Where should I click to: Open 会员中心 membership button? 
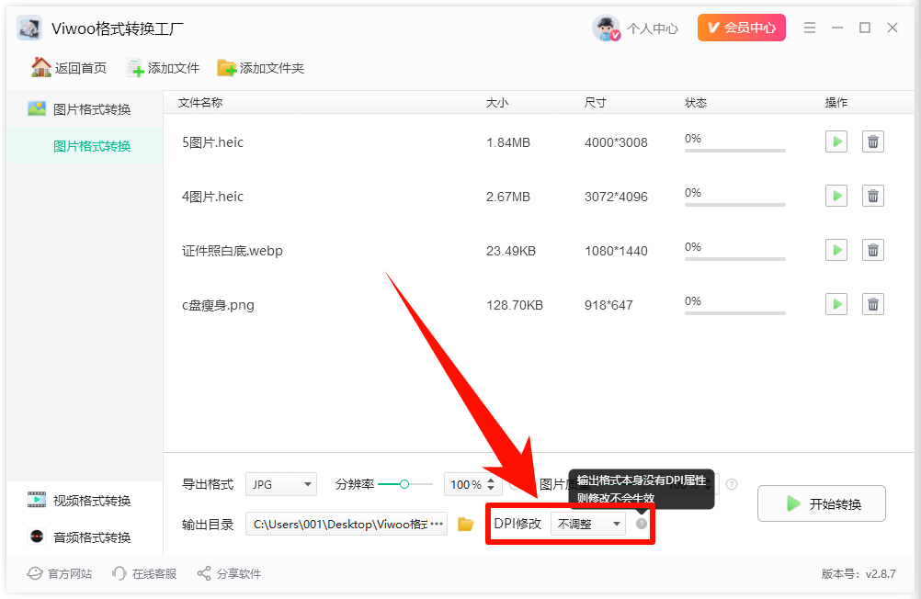pyautogui.click(x=741, y=28)
